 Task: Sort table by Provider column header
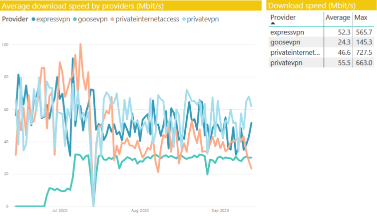point(283,17)
